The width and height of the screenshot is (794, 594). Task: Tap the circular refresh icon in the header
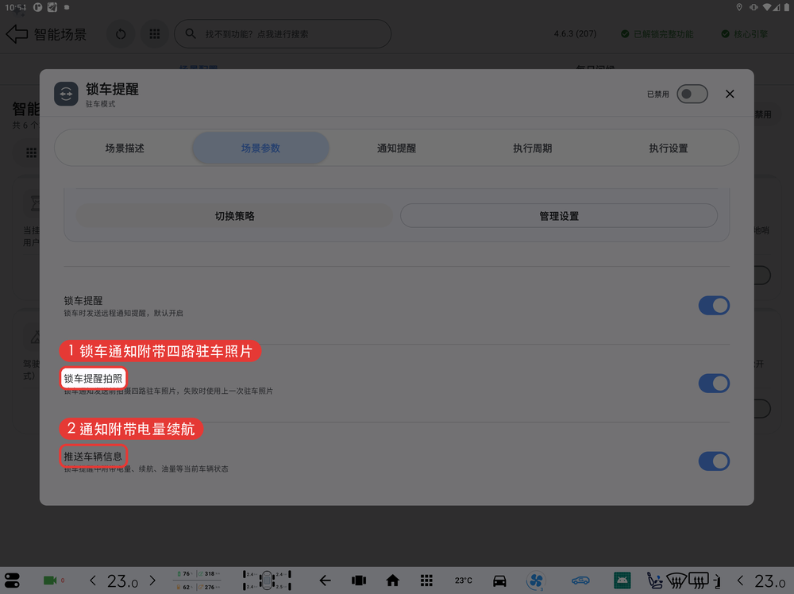click(x=121, y=34)
